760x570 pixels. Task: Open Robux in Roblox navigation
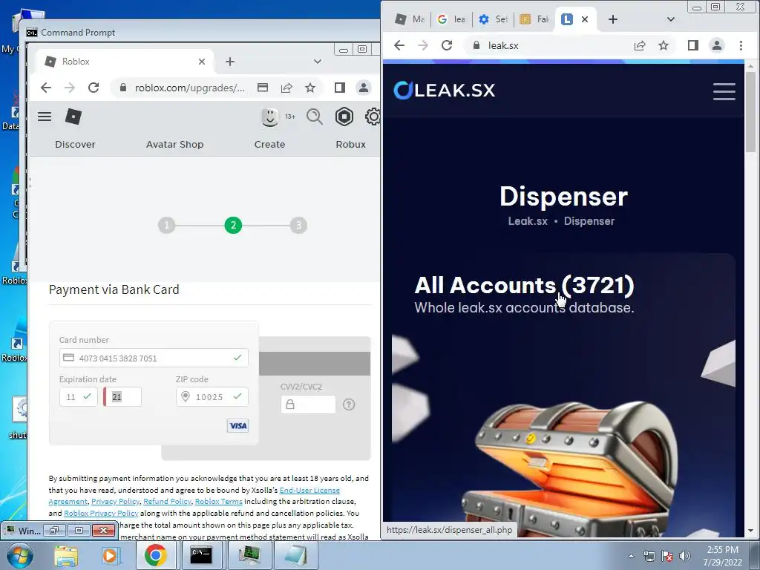pyautogui.click(x=350, y=145)
